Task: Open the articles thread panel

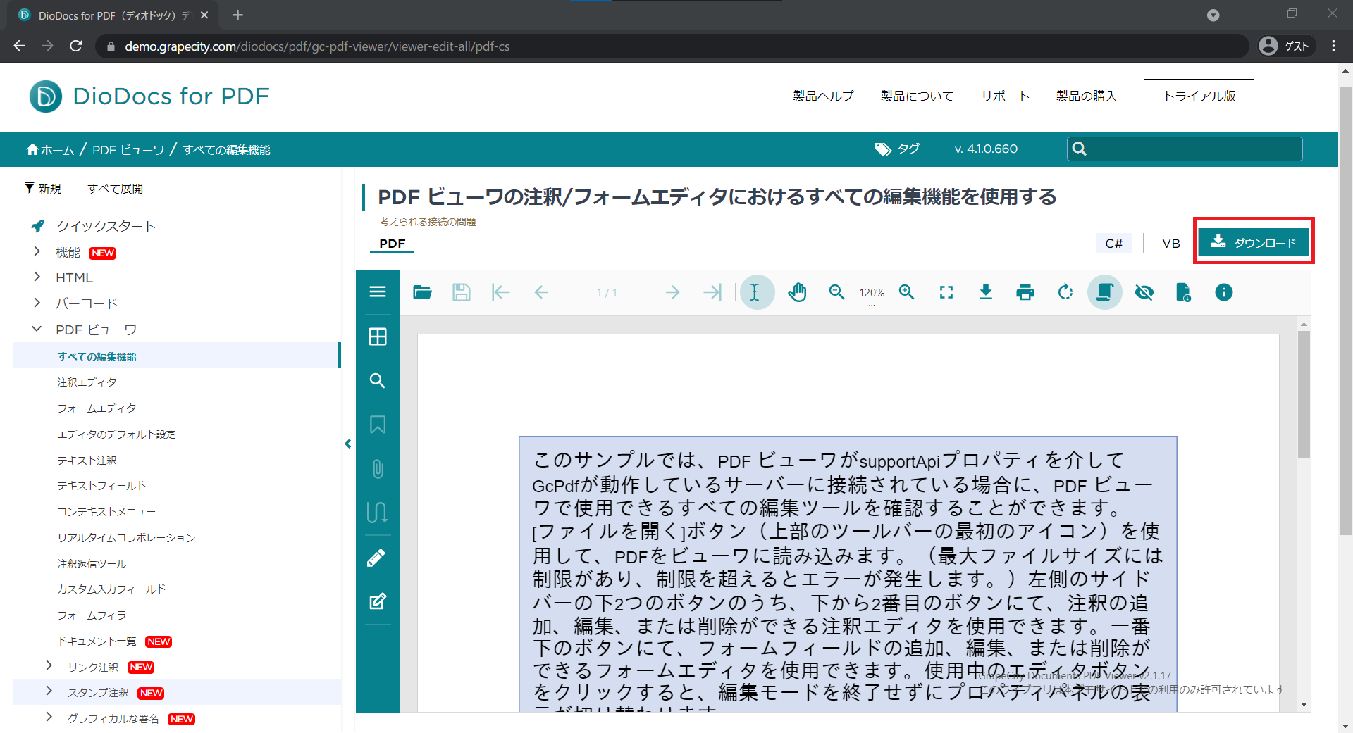Action: pos(378,512)
